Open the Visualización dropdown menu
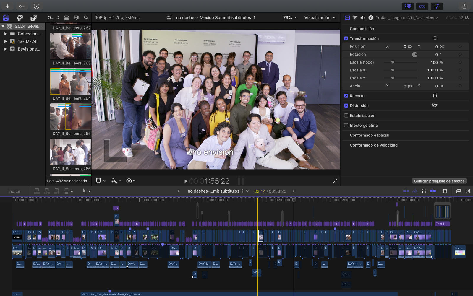The height and width of the screenshot is (296, 473). coord(320,17)
